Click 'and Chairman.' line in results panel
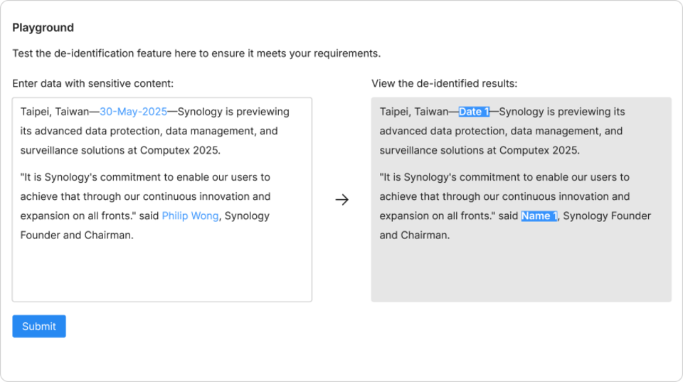This screenshot has width=683, height=382. 414,235
